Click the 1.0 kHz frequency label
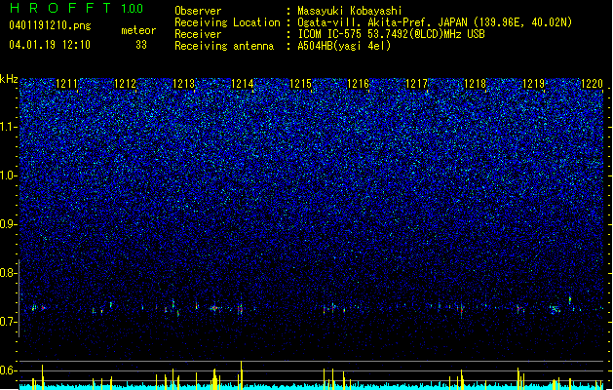This screenshot has height=390, width=613. pos(8,175)
